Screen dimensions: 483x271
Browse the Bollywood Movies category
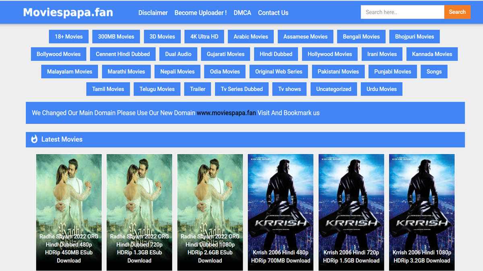pos(59,54)
